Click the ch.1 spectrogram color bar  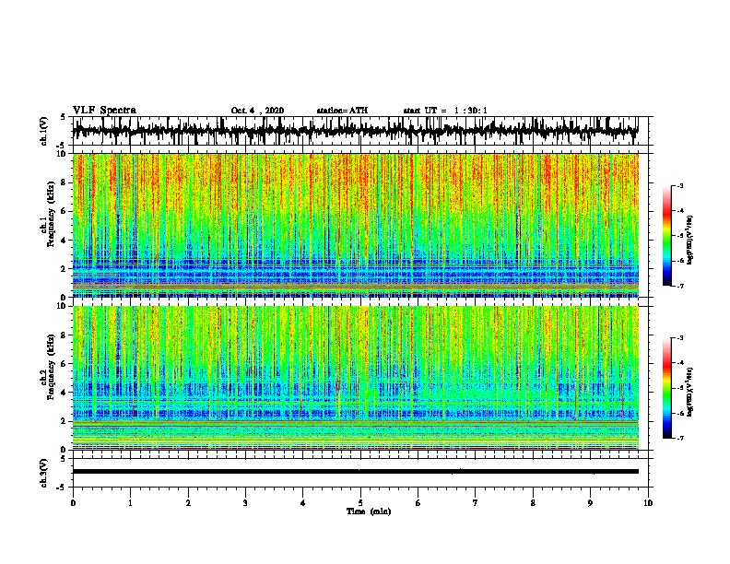click(666, 236)
